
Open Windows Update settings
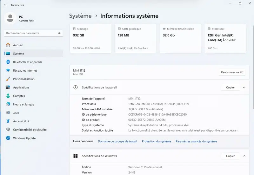click(x=24, y=138)
